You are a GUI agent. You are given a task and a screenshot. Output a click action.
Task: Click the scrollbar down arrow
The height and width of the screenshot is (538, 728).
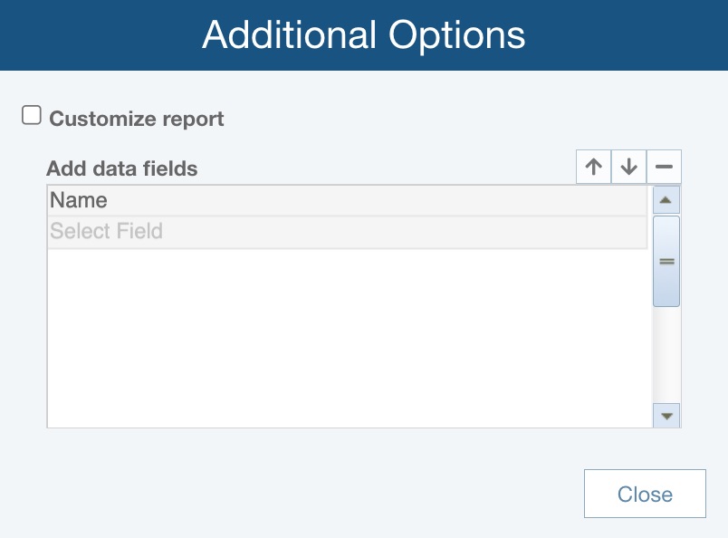click(x=666, y=416)
